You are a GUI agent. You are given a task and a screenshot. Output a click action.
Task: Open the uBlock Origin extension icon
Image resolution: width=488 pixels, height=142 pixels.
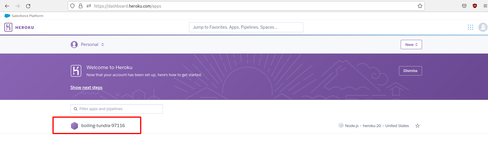pyautogui.click(x=475, y=6)
